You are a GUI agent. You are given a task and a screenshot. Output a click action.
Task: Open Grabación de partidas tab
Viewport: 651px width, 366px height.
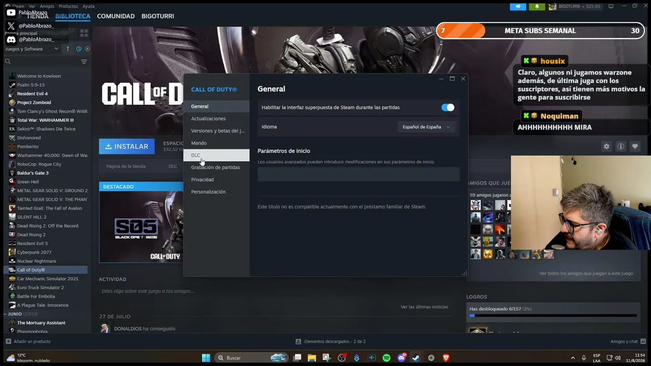(x=216, y=167)
